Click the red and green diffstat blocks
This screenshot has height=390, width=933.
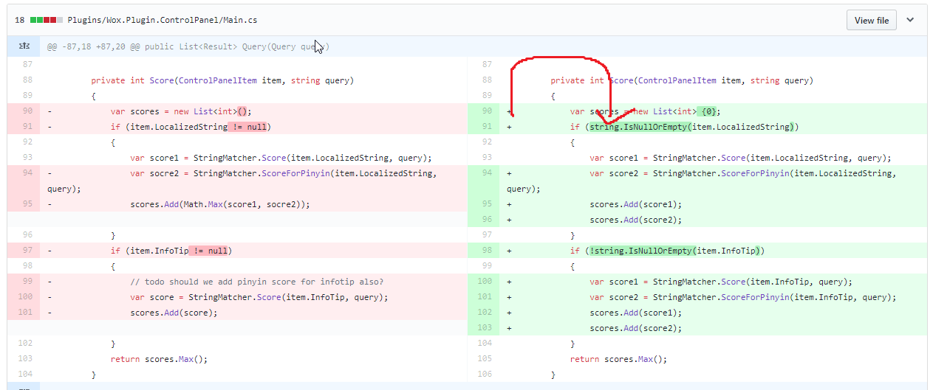tap(46, 21)
